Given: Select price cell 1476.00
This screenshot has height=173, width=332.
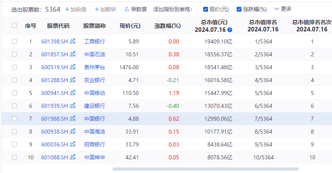Looking at the screenshot, I should point(129,67).
